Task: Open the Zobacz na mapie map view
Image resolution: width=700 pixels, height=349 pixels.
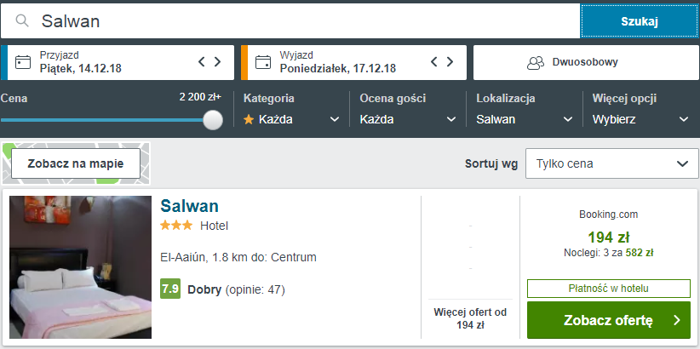Action: 76,163
